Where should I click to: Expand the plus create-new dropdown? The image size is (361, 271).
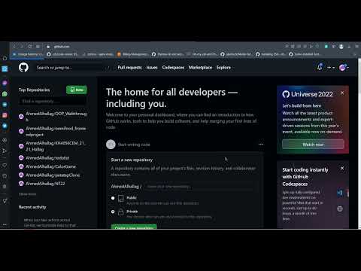[x=331, y=68]
